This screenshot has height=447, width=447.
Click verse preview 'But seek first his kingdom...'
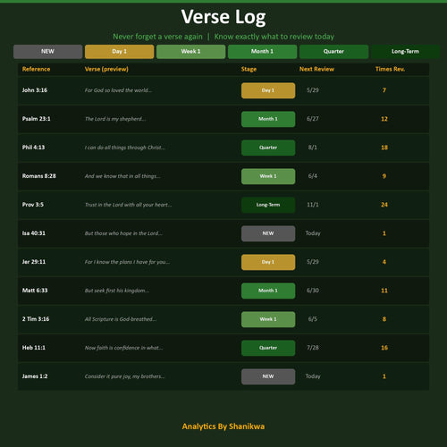pos(117,291)
